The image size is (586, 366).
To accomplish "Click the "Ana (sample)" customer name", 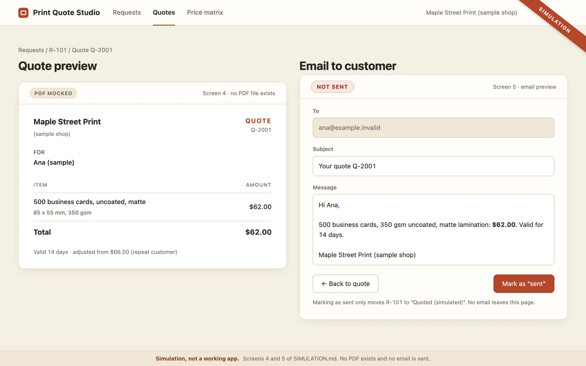I will coord(54,163).
